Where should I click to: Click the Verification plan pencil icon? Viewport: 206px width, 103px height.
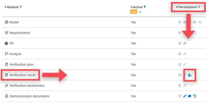(x=185, y=64)
